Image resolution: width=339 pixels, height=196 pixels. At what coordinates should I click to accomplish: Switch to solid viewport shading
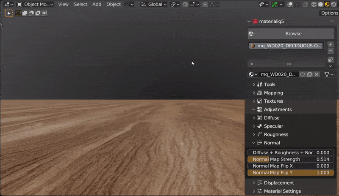[320, 4]
